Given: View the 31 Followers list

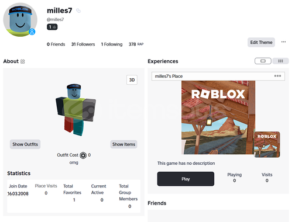Looking at the screenshot, I should click(83, 44).
